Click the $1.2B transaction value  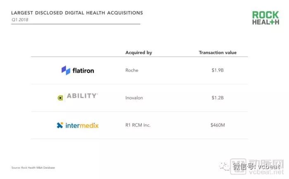click(217, 98)
